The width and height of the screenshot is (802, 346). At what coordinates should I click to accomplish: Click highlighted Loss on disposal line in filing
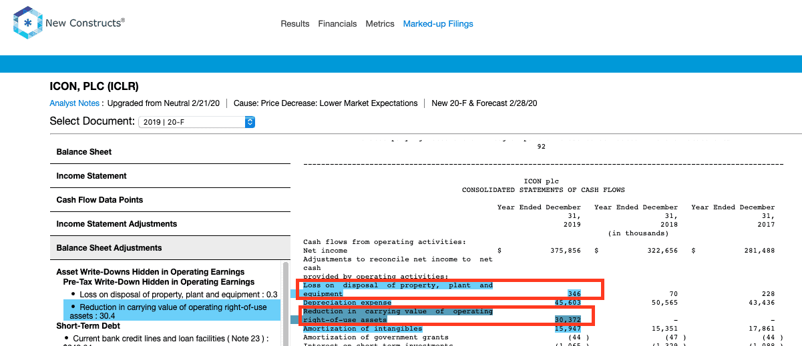(x=398, y=289)
